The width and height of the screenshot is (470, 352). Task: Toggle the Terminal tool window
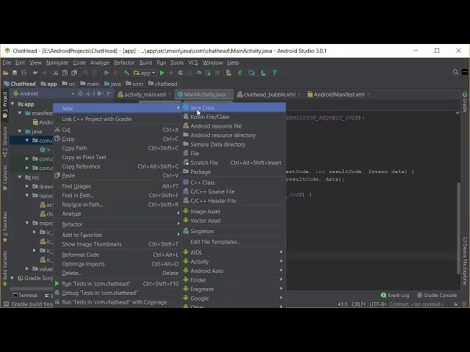tap(25, 295)
